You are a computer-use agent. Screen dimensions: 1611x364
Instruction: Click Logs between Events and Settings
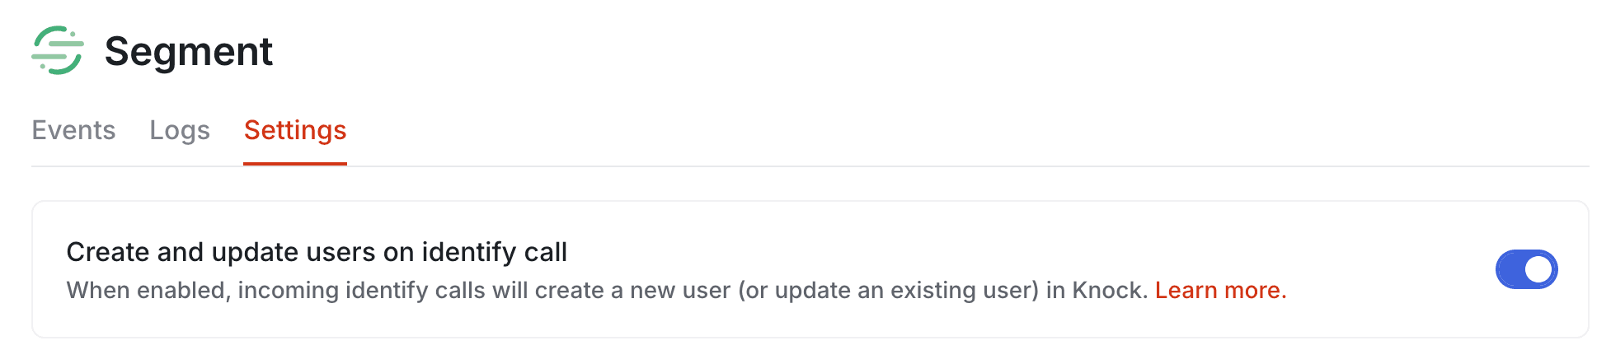click(180, 130)
